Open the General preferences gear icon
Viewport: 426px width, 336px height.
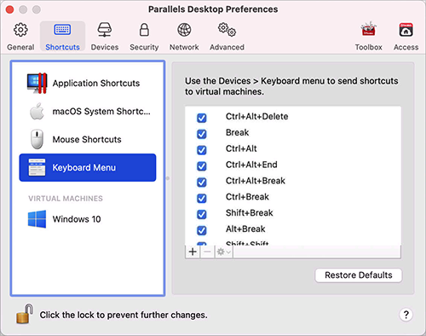click(20, 30)
